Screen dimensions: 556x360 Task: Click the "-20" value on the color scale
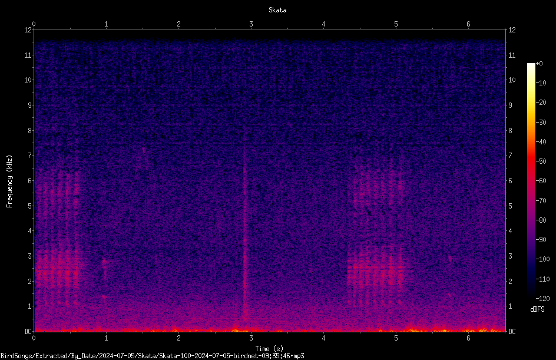coord(541,103)
